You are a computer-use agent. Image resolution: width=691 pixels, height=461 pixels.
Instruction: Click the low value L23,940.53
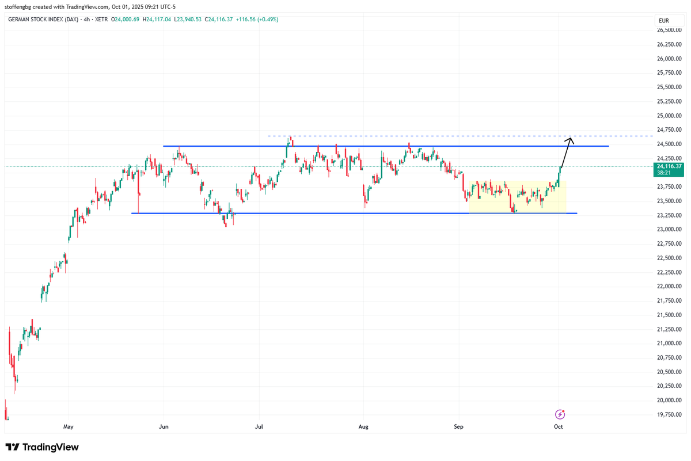pos(187,20)
